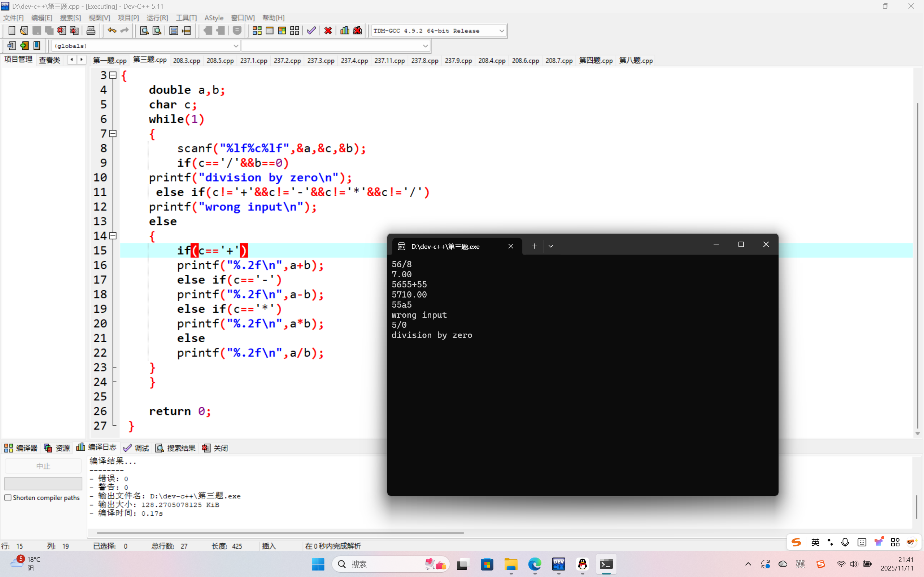Click the 中止 abort button

pyautogui.click(x=43, y=466)
